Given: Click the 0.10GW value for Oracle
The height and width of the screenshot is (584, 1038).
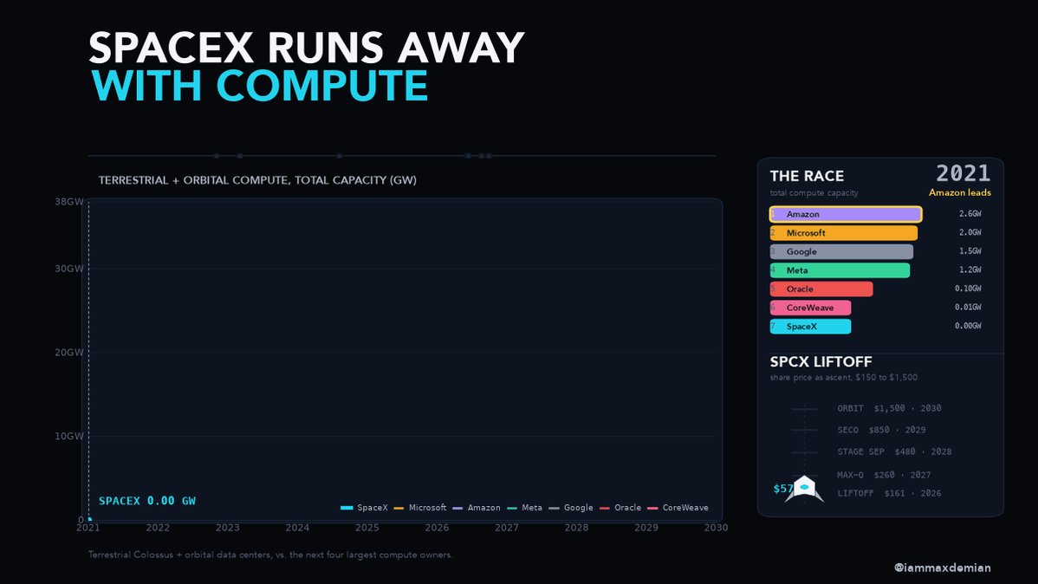Looking at the screenshot, I should pos(968,289).
